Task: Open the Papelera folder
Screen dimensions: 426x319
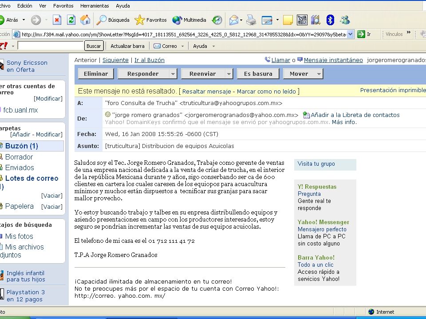Action: (19, 206)
